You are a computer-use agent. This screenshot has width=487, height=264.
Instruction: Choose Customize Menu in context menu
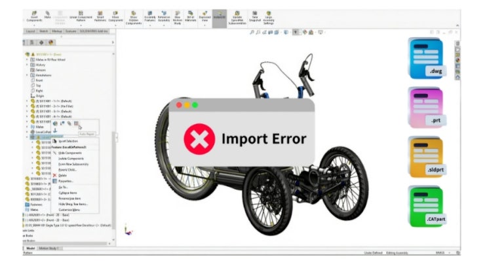69,210
